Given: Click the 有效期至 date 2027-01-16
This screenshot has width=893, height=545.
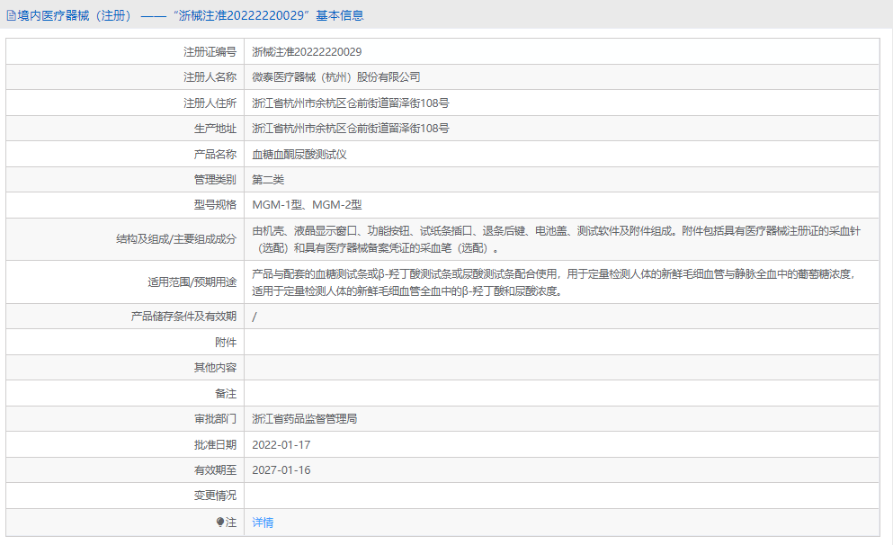Looking at the screenshot, I should [282, 469].
